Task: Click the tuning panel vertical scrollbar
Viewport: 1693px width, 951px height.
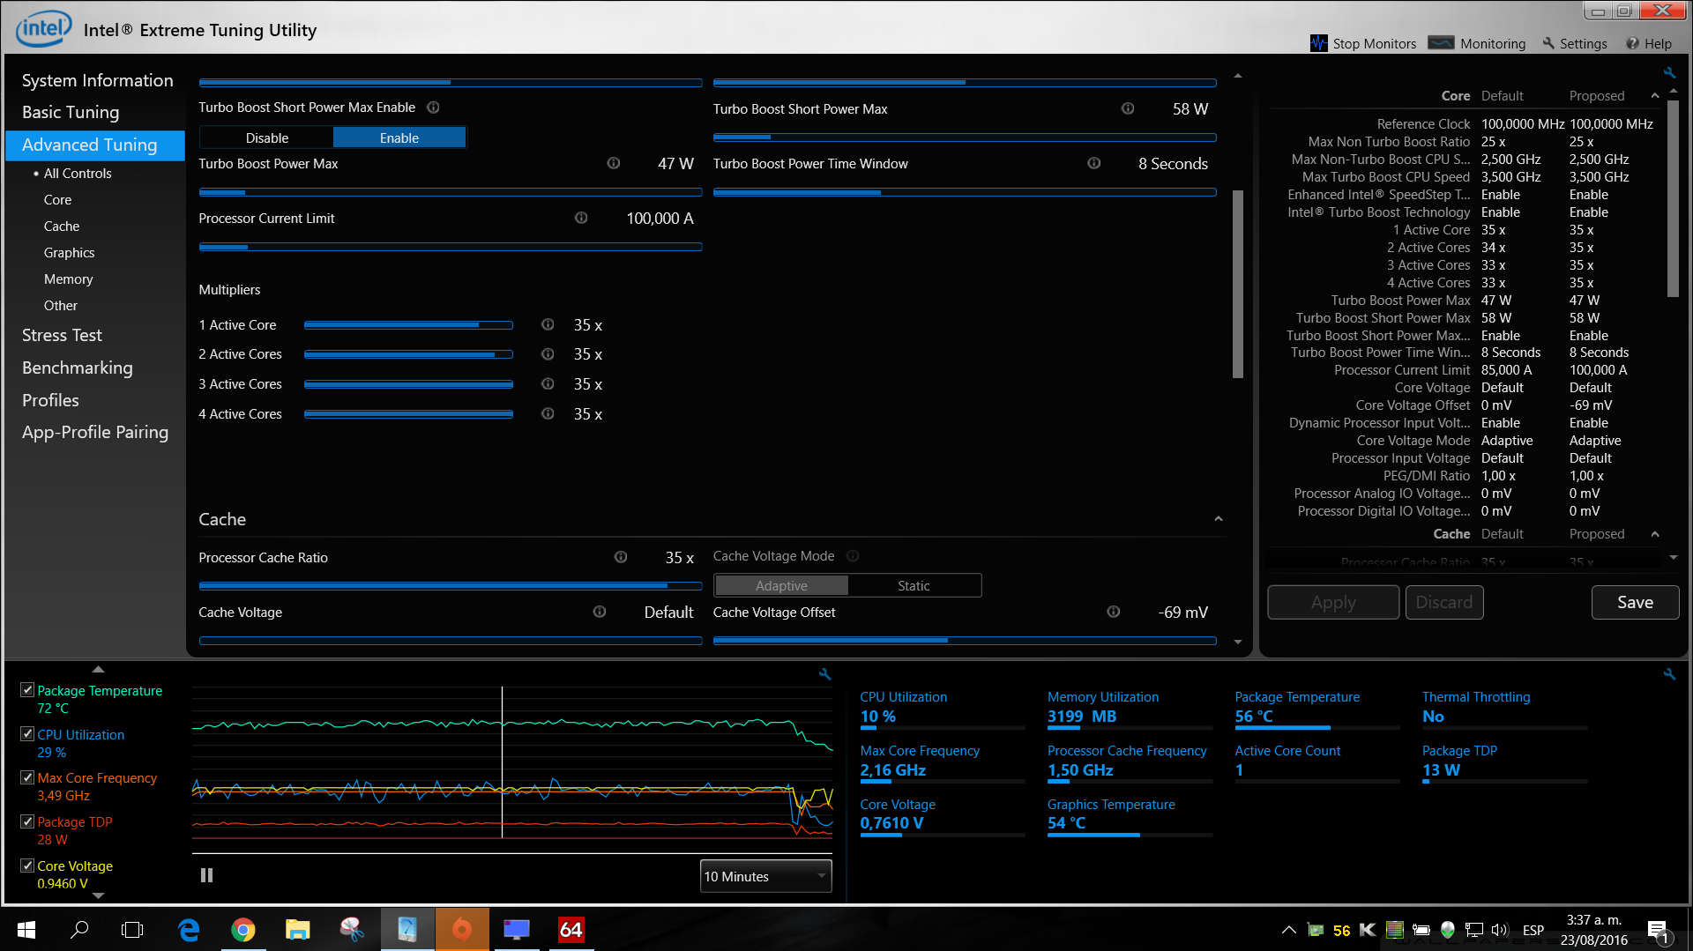Action: [1238, 284]
